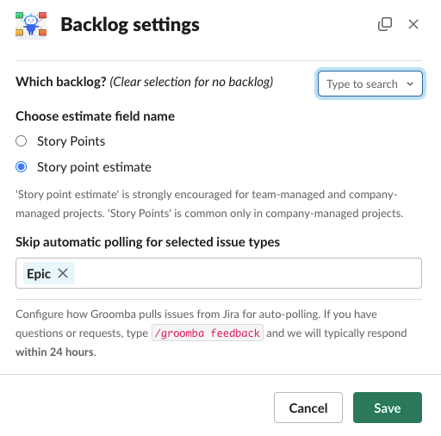Click the Story point estimate help text

[209, 204]
